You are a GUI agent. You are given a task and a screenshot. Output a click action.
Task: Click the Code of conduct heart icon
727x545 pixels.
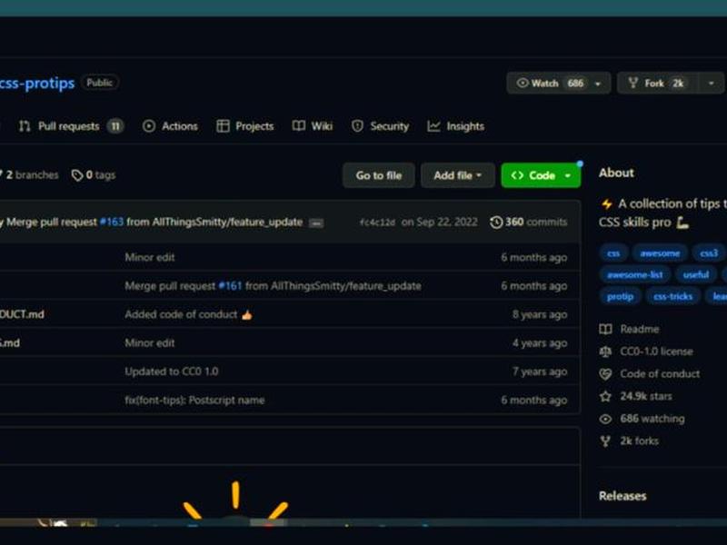coord(605,374)
